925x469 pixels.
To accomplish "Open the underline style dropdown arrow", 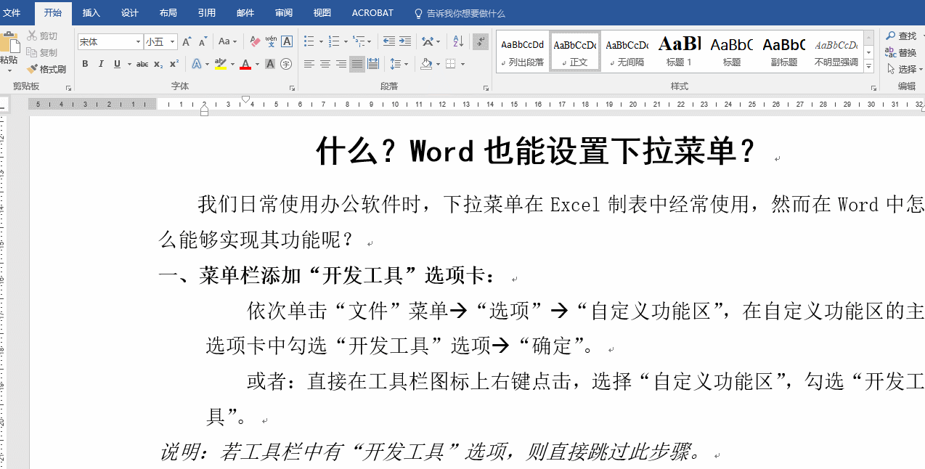I will point(129,64).
